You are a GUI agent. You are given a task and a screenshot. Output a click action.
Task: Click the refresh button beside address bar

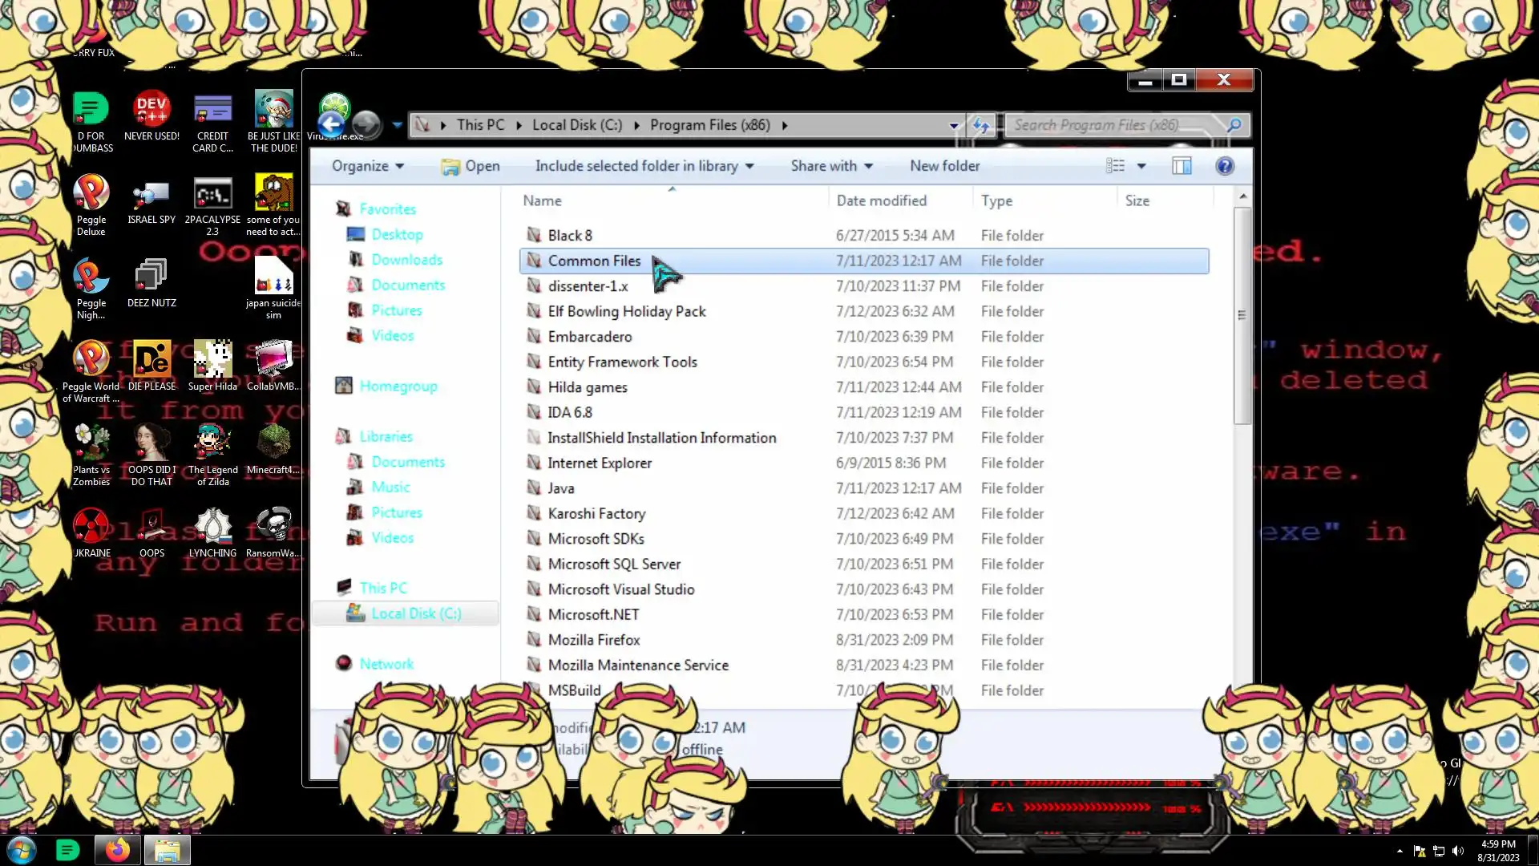[981, 125]
